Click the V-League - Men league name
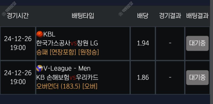This screenshot has width=213, height=104. (67, 68)
